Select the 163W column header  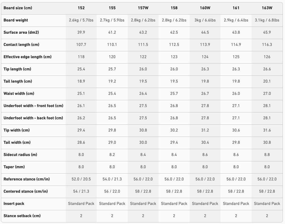point(267,8)
